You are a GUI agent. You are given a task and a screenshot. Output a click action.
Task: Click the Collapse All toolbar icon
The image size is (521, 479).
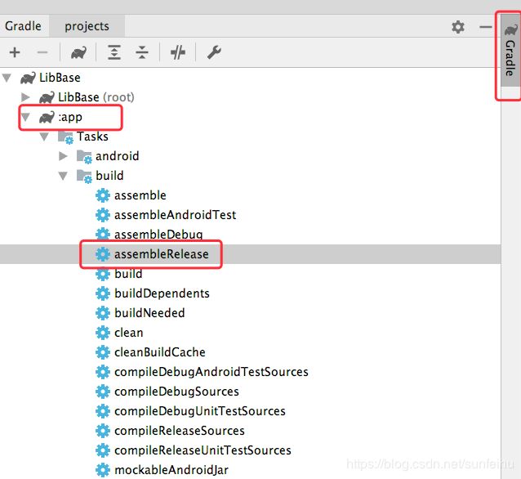[142, 52]
